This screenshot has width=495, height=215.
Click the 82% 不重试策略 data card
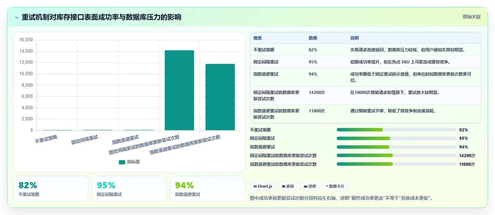pyautogui.click(x=51, y=189)
